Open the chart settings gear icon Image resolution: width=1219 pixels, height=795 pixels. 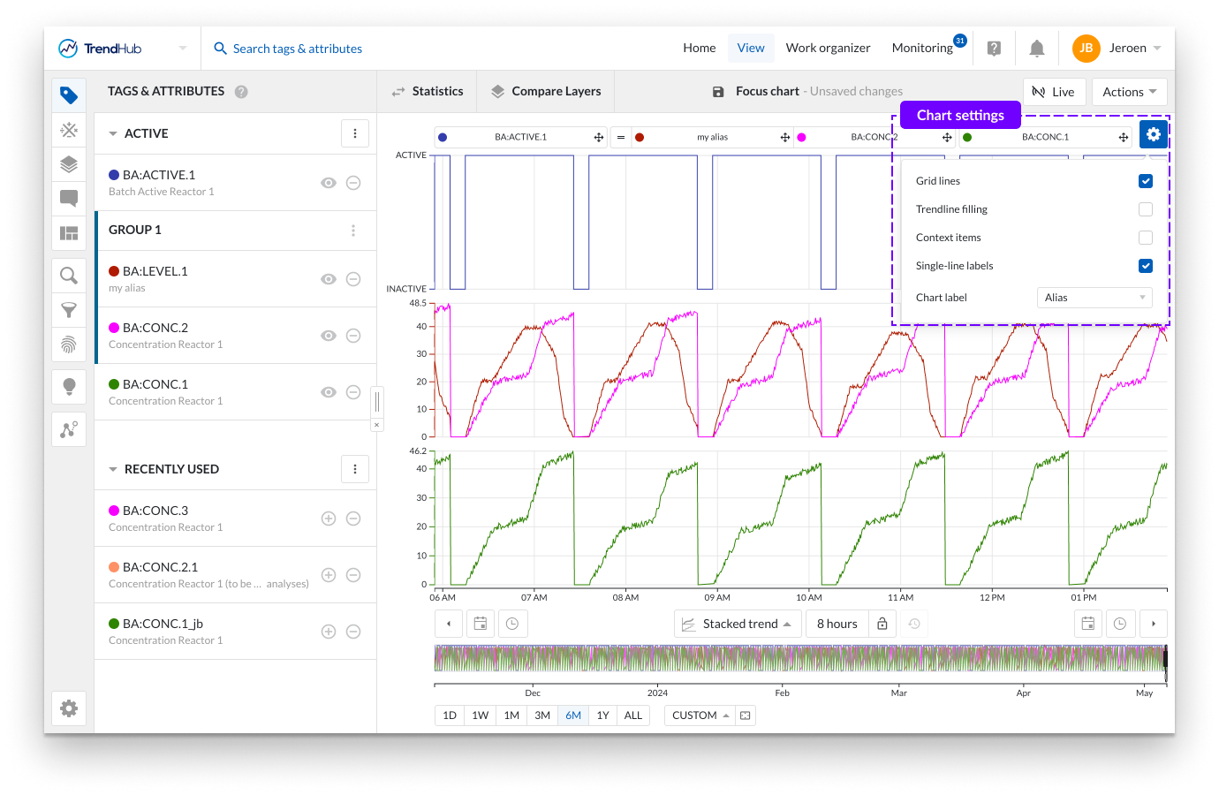pos(1154,134)
